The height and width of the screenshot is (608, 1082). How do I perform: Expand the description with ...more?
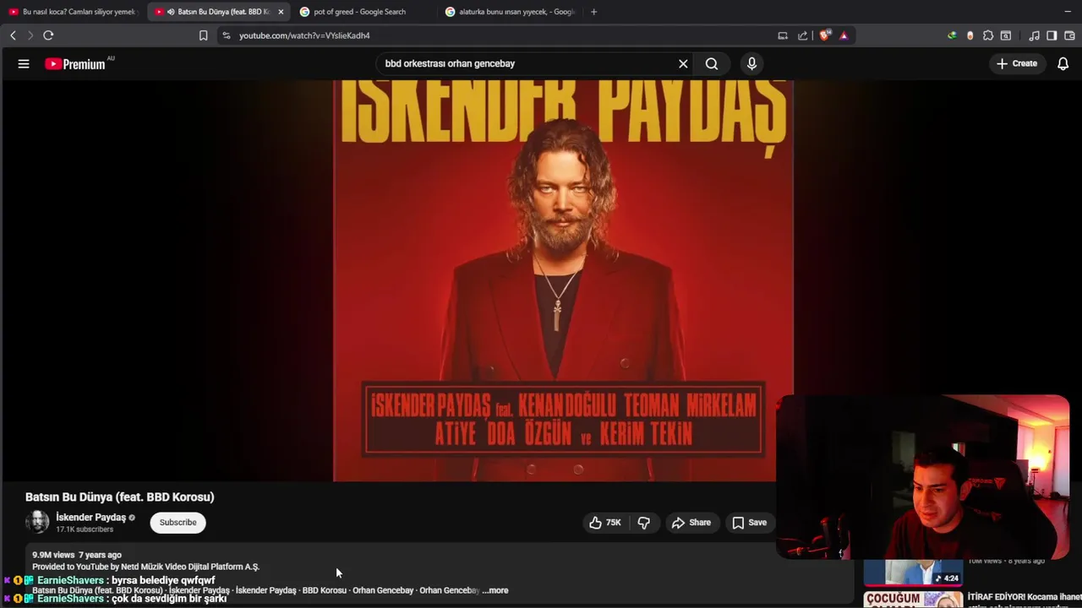[495, 590]
